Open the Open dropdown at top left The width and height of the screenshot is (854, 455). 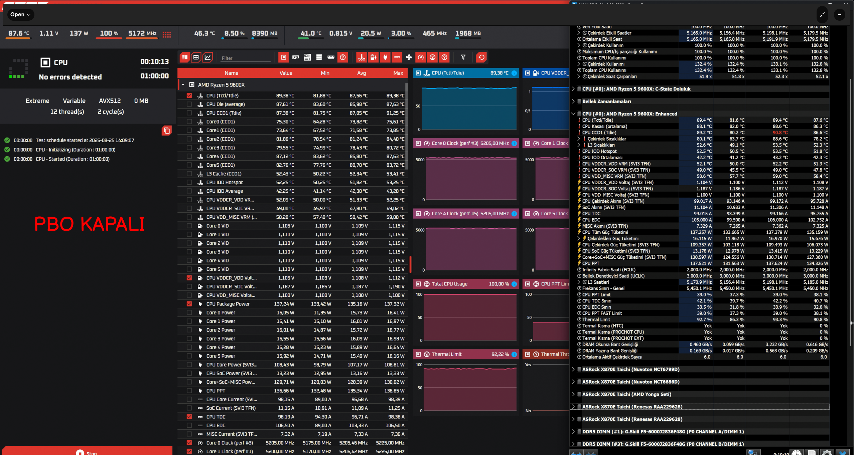coord(20,15)
